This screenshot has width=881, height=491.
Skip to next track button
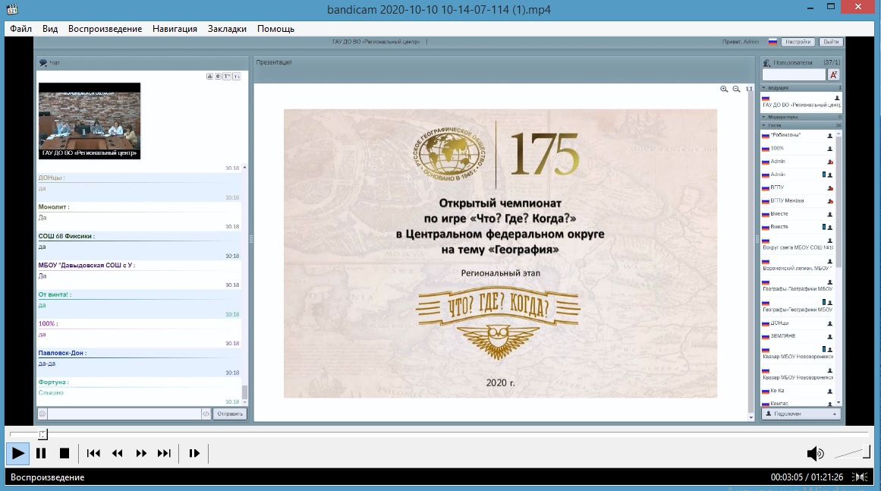point(164,453)
